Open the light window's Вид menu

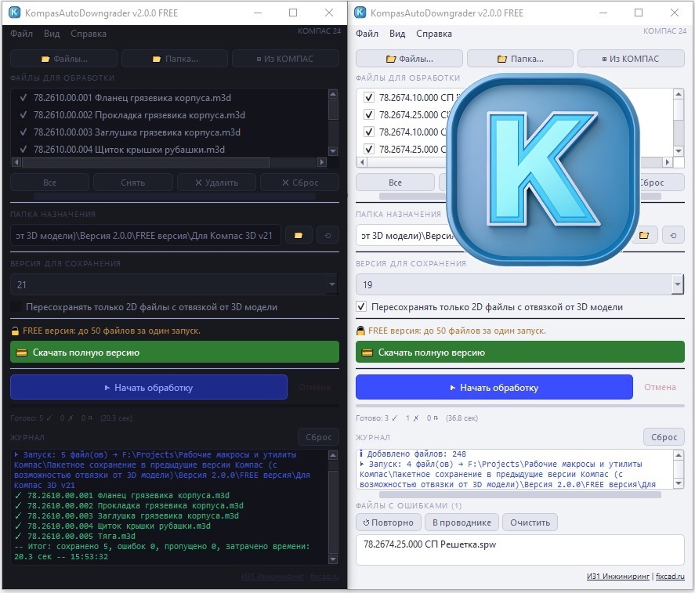[x=397, y=34]
